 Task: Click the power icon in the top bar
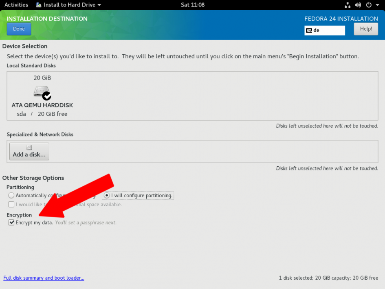[370, 5]
